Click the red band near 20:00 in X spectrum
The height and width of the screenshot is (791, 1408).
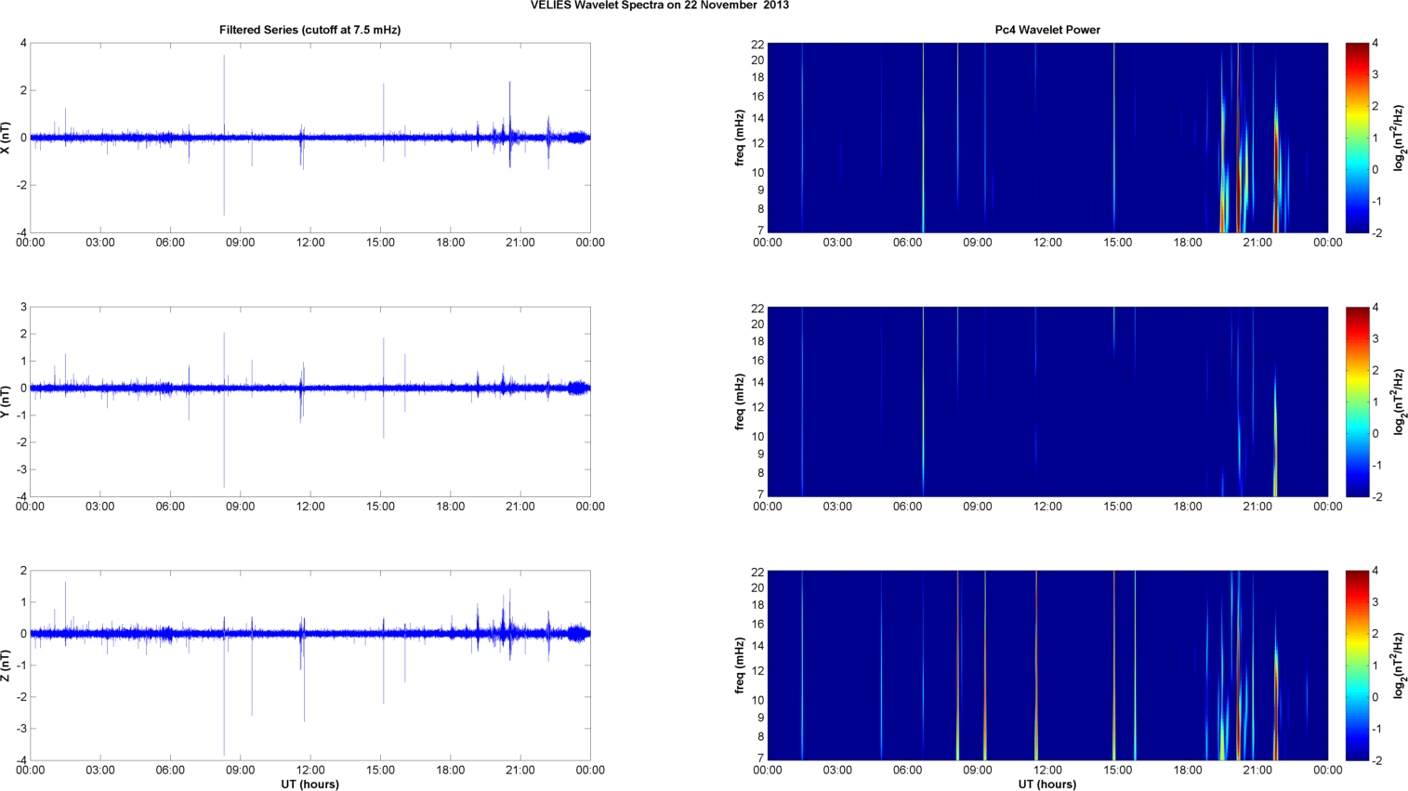[1238, 139]
